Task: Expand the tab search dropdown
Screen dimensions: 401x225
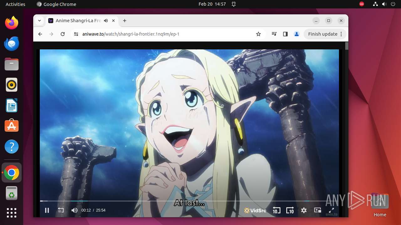Action: (39, 21)
